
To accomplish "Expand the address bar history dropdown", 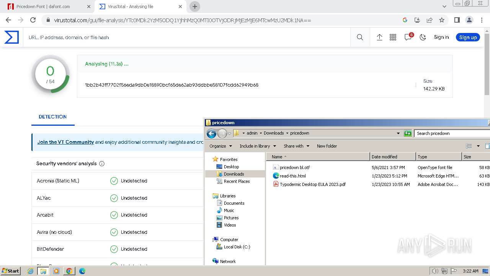I will (x=398, y=133).
